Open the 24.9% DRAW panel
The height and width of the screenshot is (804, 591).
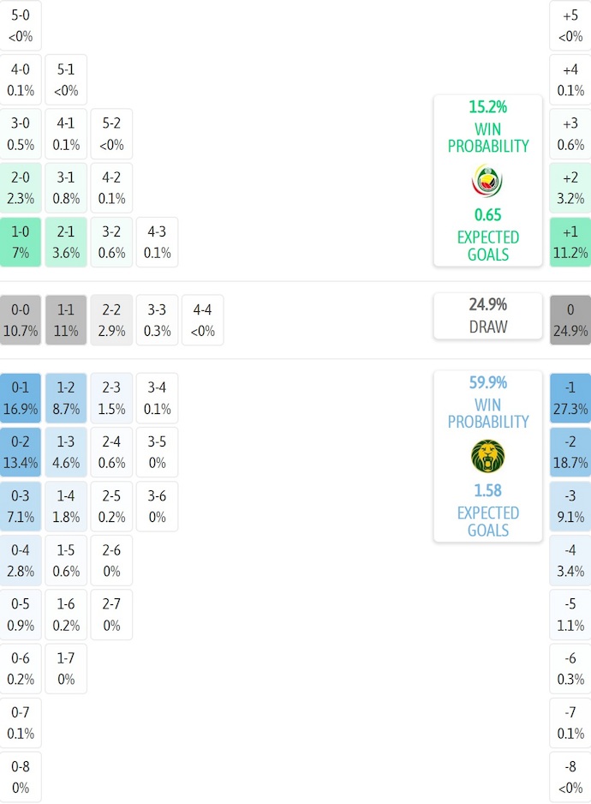pyautogui.click(x=487, y=315)
